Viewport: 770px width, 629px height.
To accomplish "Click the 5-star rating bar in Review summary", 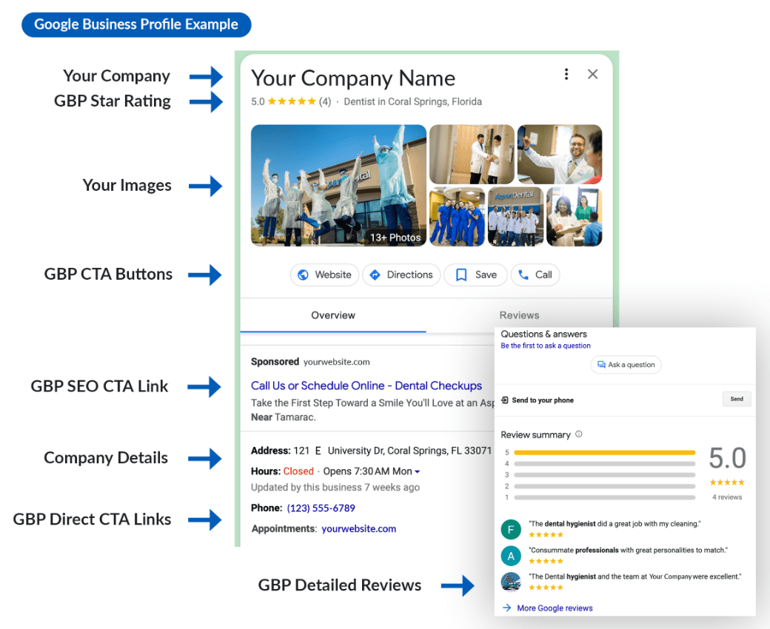I will pyautogui.click(x=604, y=452).
